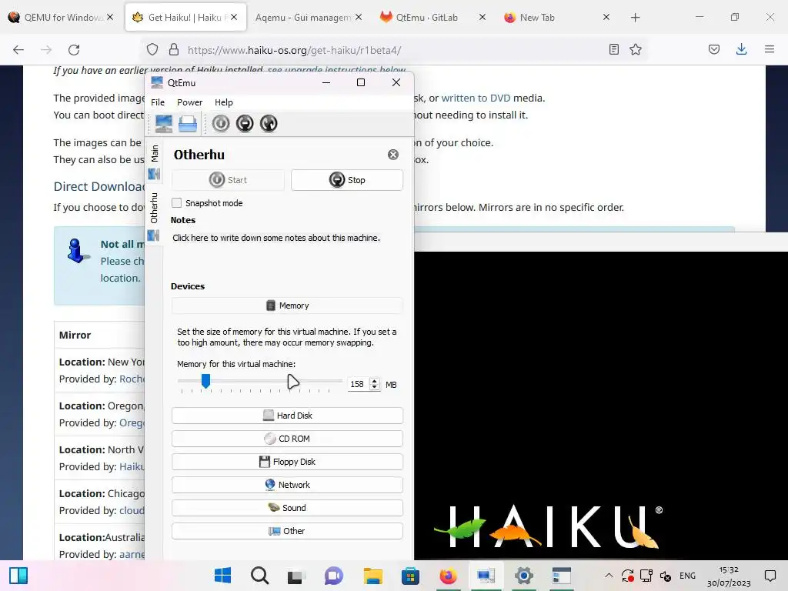The height and width of the screenshot is (591, 788).
Task: Close the Otherhu machine tab with round X
Action: [393, 155]
